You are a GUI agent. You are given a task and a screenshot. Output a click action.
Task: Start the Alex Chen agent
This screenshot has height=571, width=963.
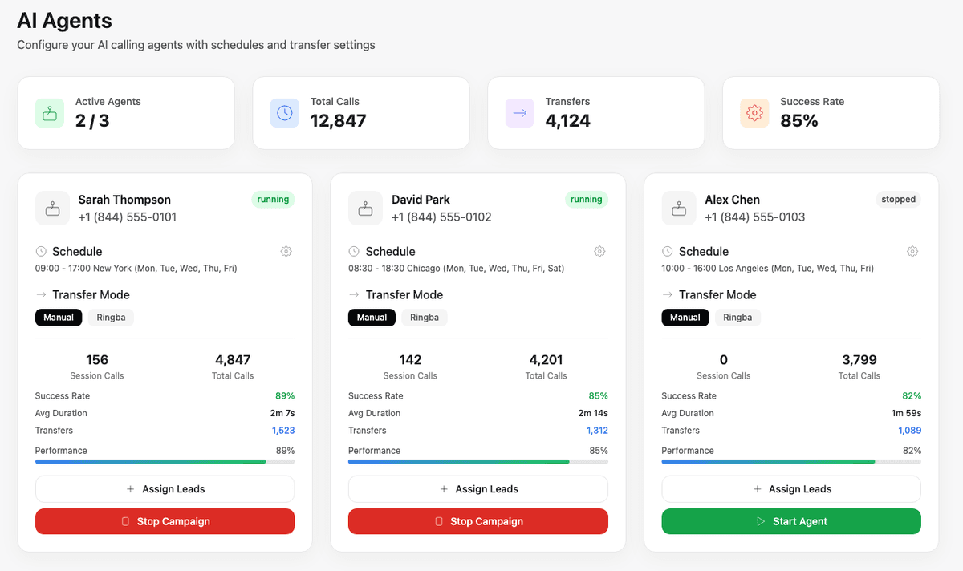[x=790, y=521]
